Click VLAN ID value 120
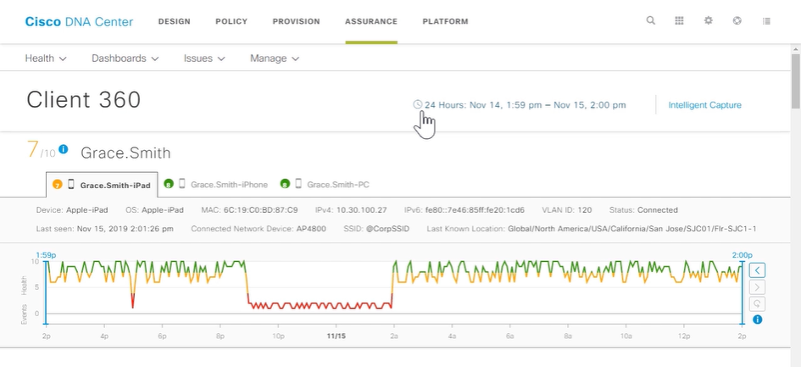The image size is (801, 367). coord(586,210)
